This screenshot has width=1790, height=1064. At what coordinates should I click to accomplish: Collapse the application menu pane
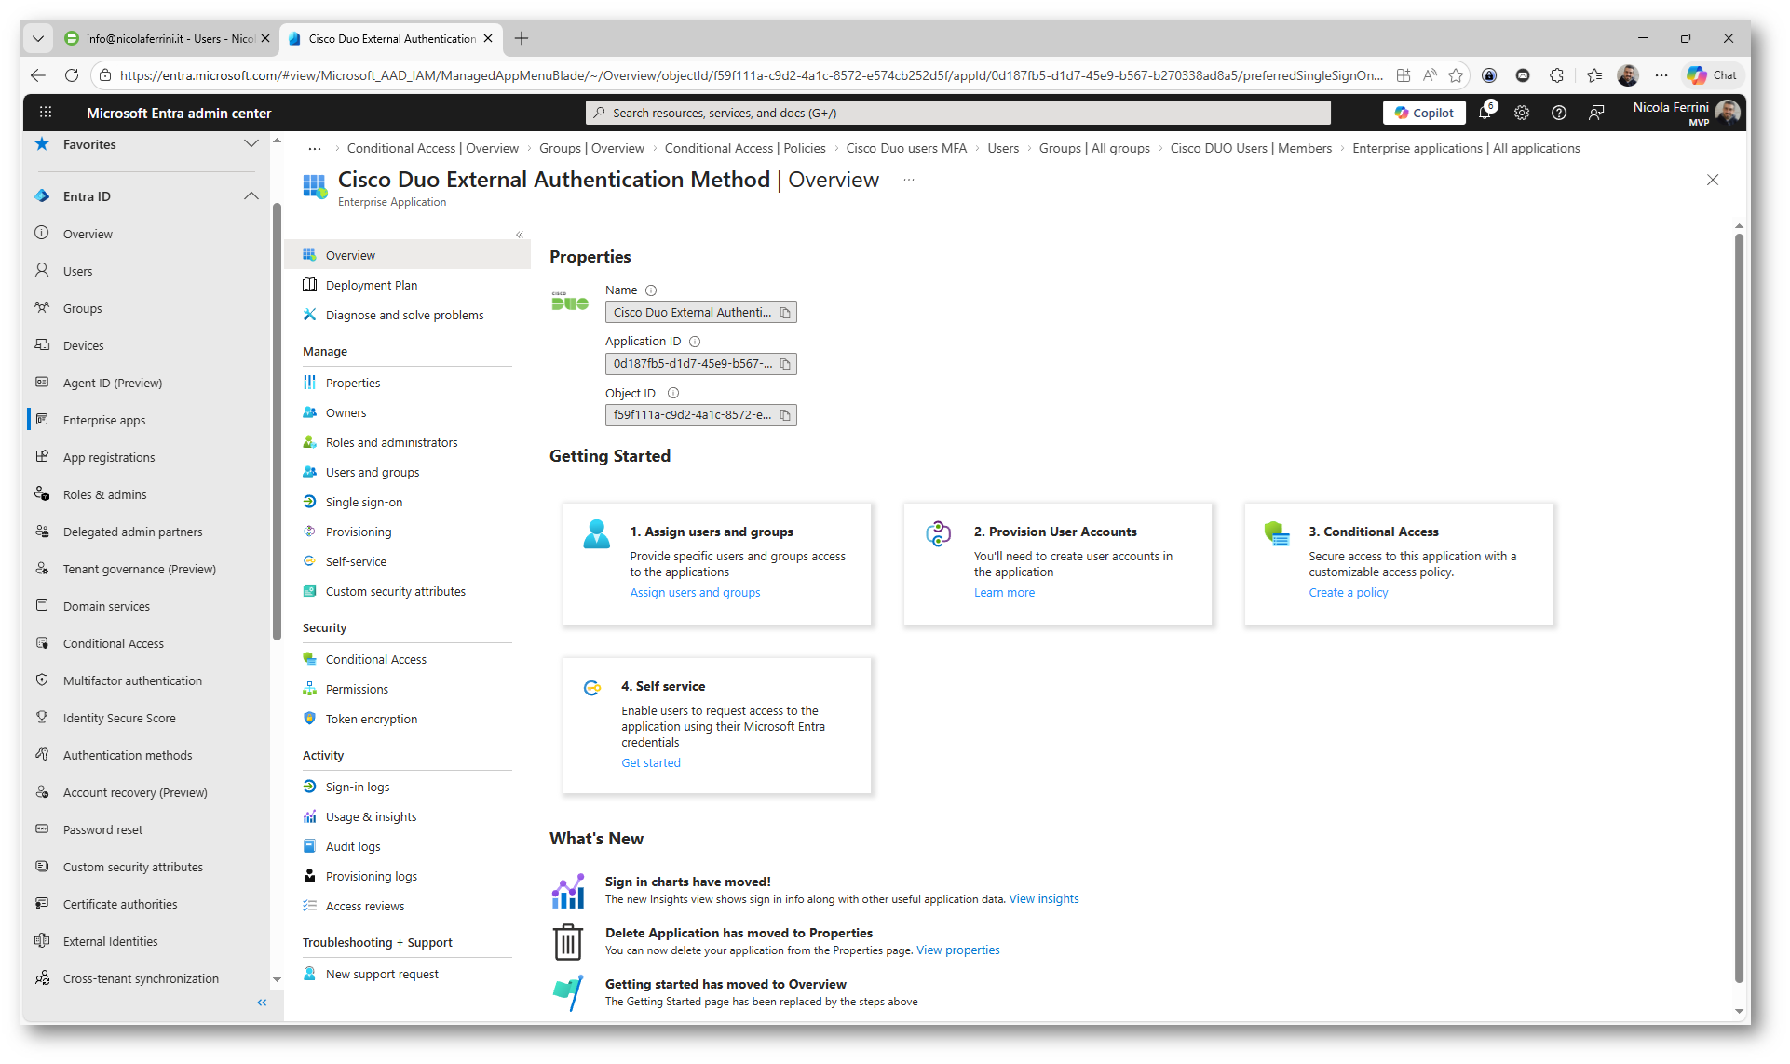520,235
